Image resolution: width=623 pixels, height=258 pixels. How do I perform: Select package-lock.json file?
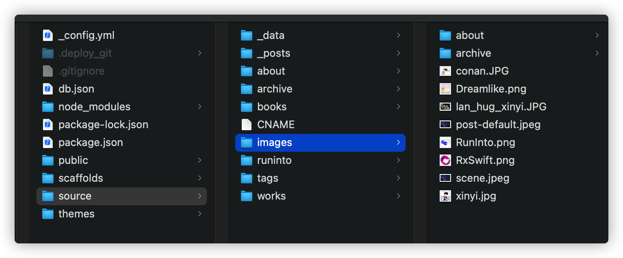coord(122,125)
